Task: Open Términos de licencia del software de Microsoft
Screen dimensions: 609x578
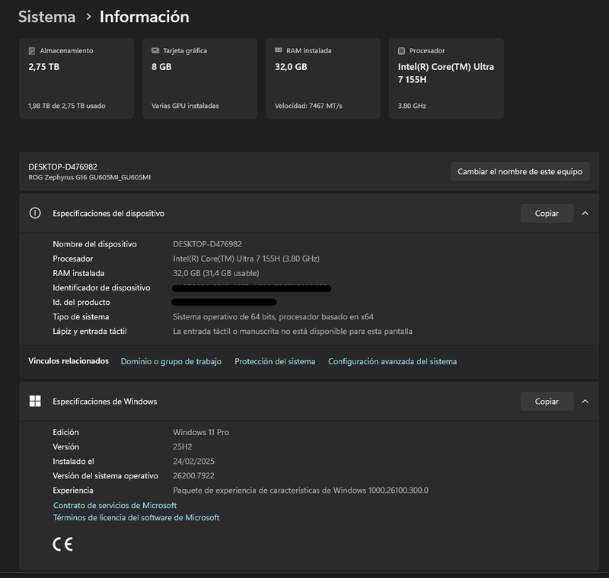Action: 136,517
